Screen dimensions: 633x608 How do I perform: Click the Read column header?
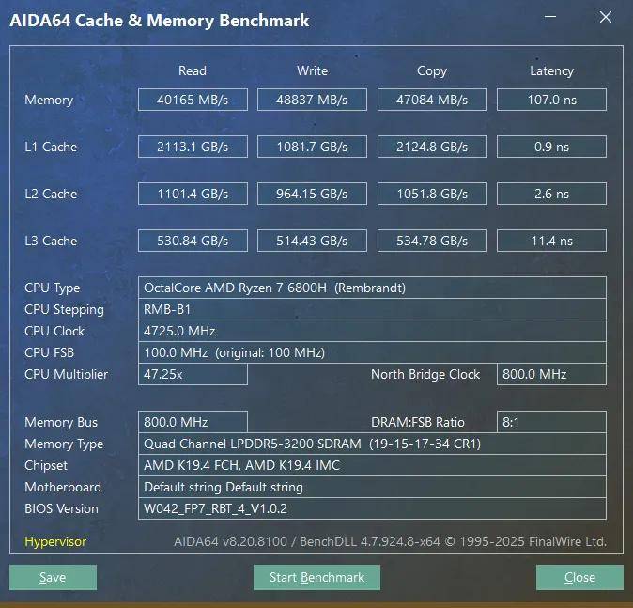point(193,70)
